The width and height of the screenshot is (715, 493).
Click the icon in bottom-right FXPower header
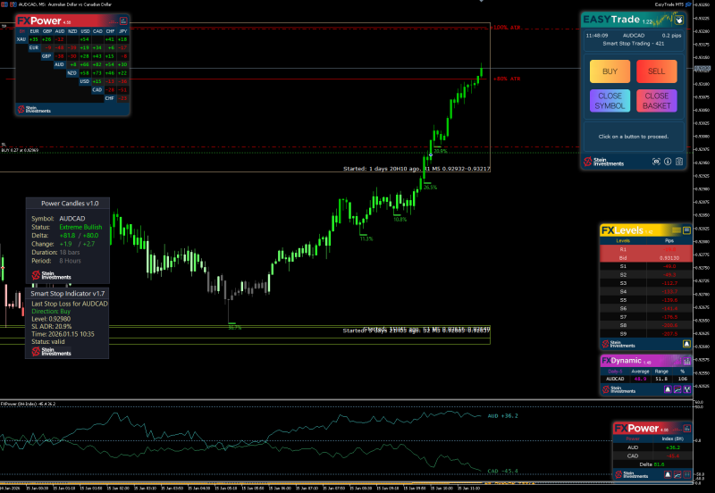pyautogui.click(x=686, y=429)
